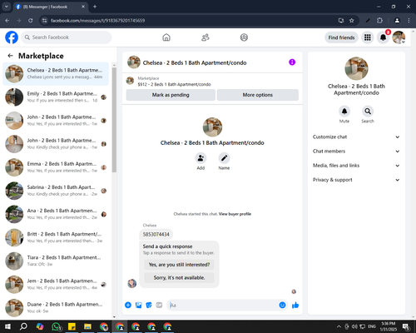Screen dimensions: 416x333
Task: Open the ENG language indicator in tray
Action: (x=372, y=326)
